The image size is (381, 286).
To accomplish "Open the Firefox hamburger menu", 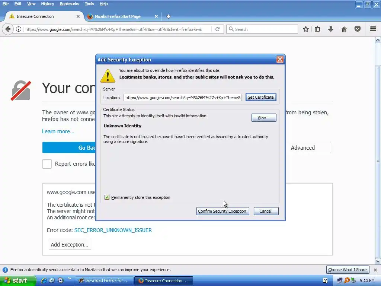I will (373, 29).
